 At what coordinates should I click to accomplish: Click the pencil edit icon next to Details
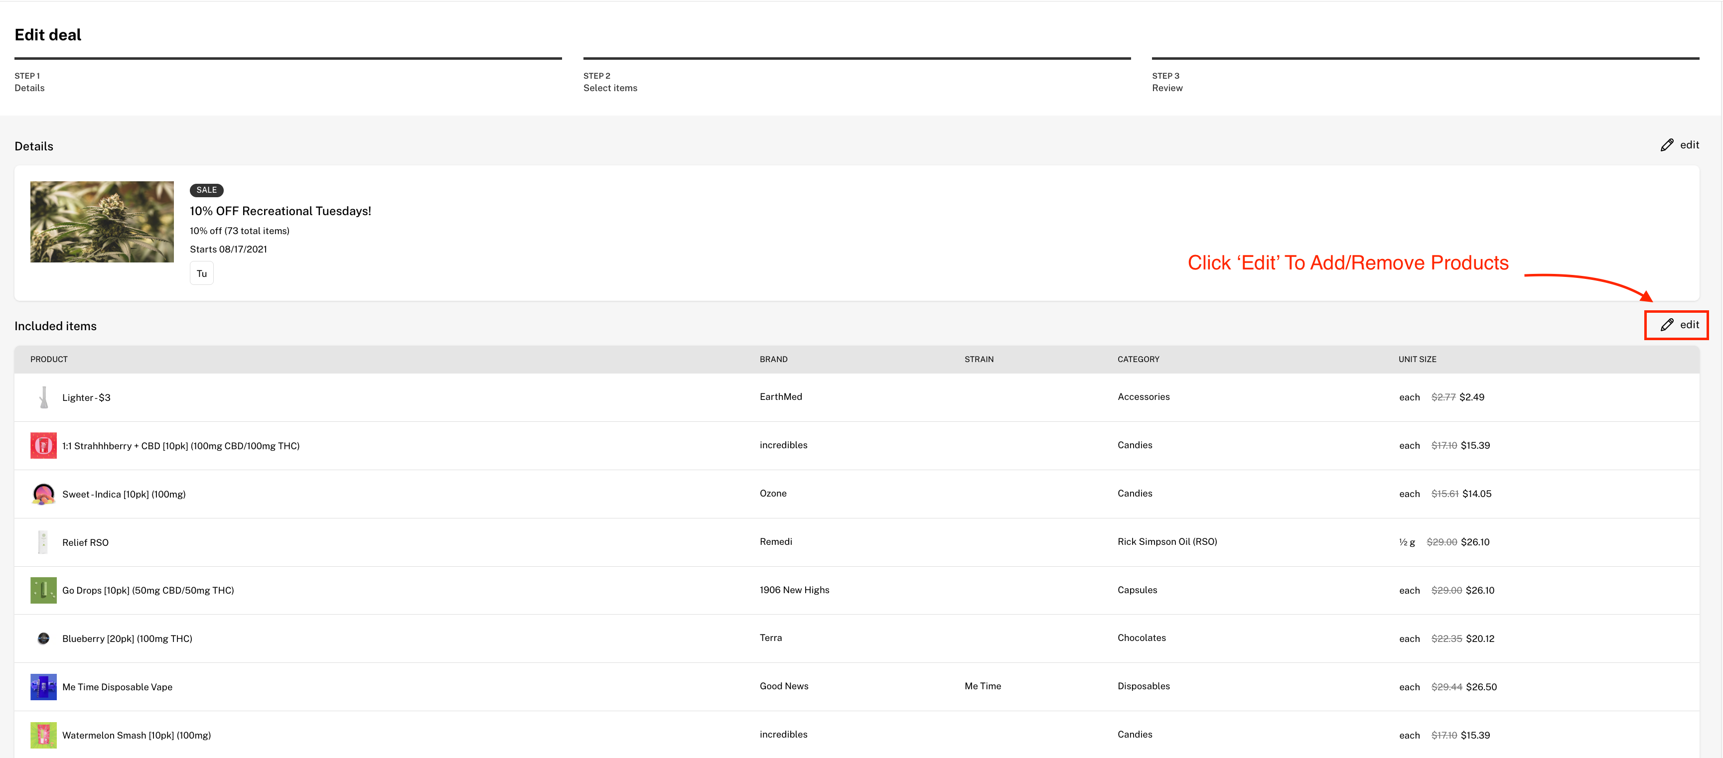(x=1667, y=144)
